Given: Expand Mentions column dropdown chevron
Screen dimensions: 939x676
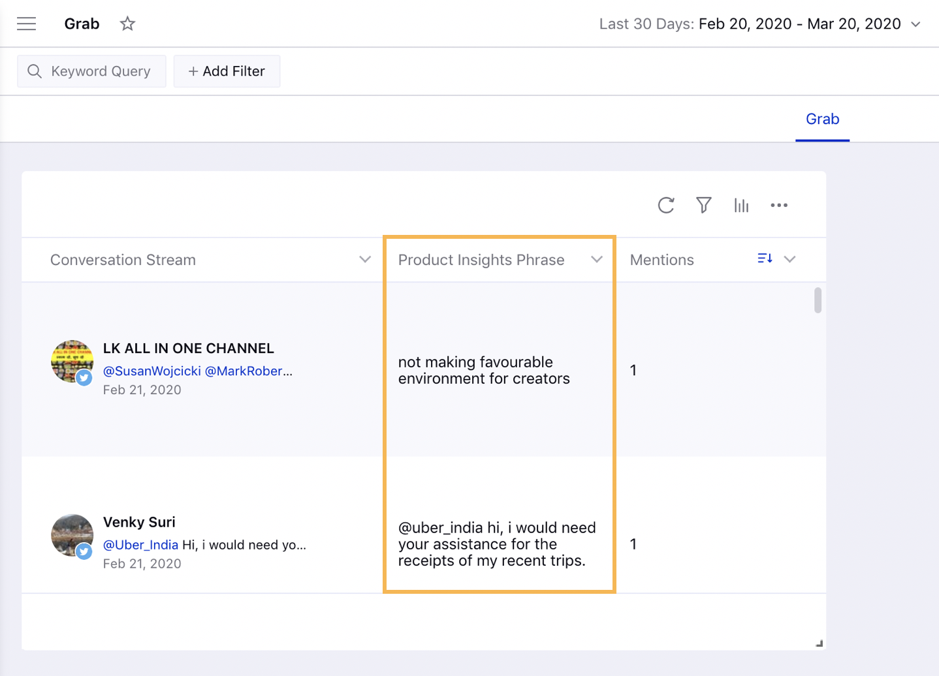Looking at the screenshot, I should (789, 260).
